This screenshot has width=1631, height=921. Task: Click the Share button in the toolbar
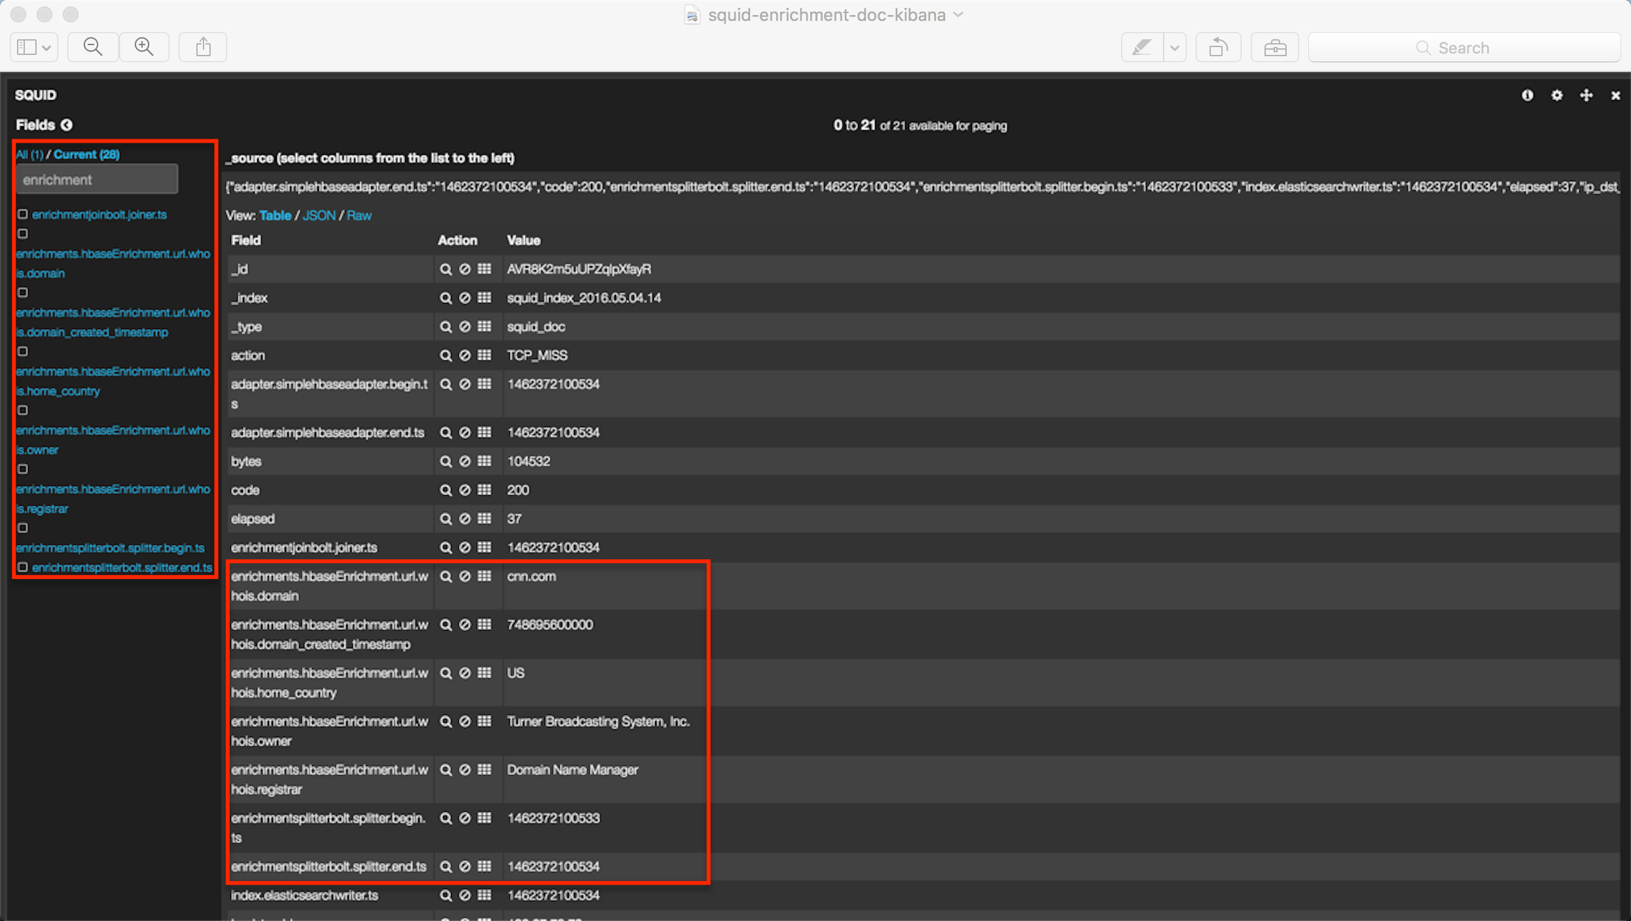[202, 46]
